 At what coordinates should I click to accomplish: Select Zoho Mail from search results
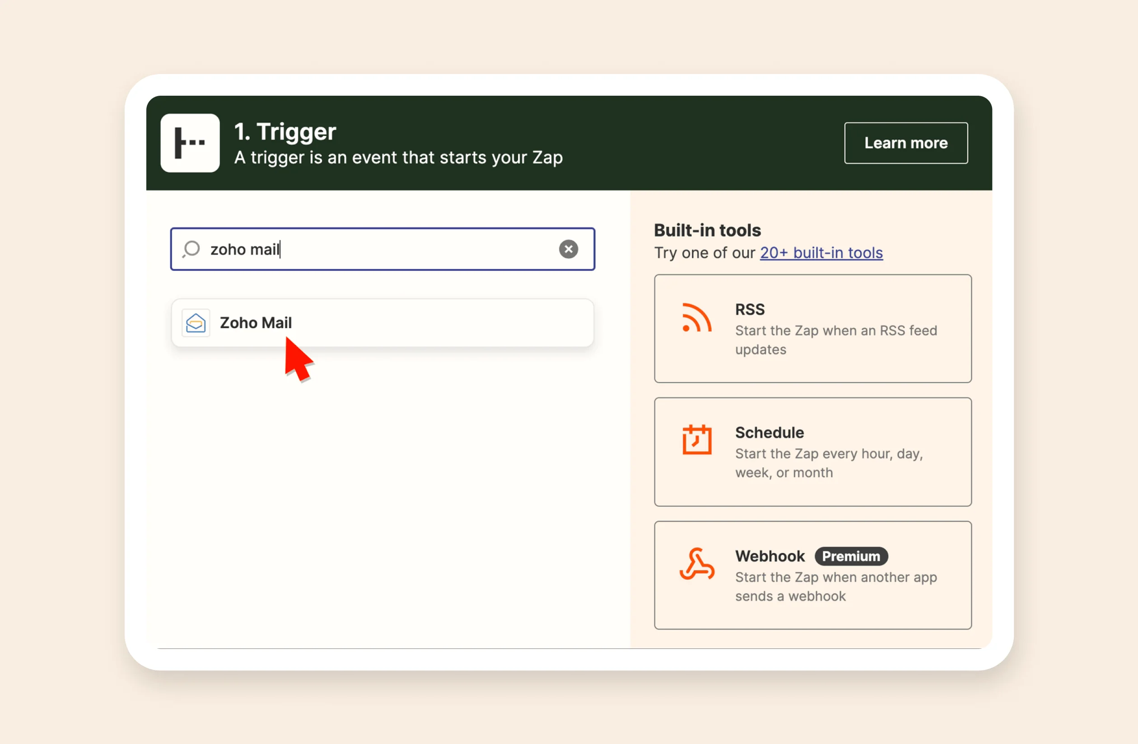pos(382,323)
